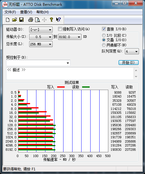Select the I/O 比较(C) radio button
145x174 pixels.
pos(104,35)
